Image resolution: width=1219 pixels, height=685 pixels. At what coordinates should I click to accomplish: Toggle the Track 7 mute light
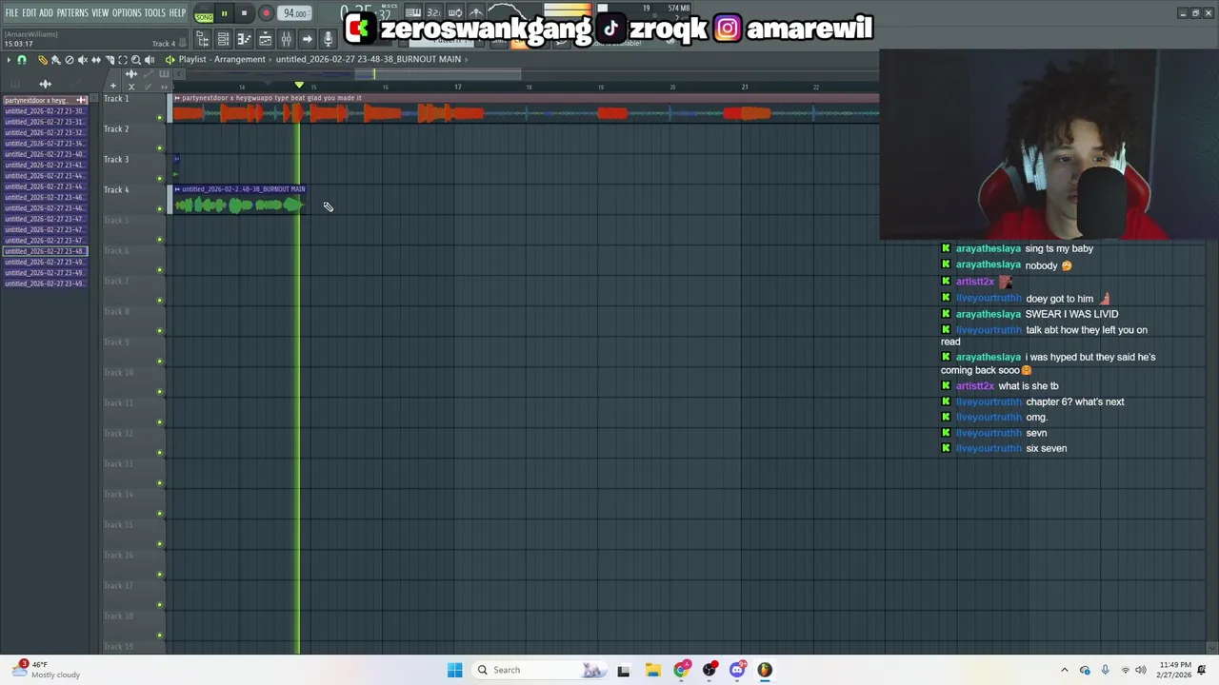(159, 301)
